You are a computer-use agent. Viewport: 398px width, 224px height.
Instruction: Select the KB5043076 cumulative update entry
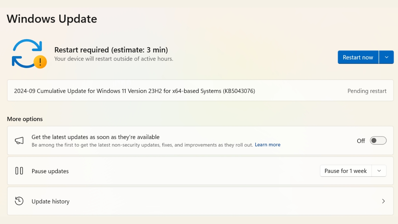[x=200, y=91]
